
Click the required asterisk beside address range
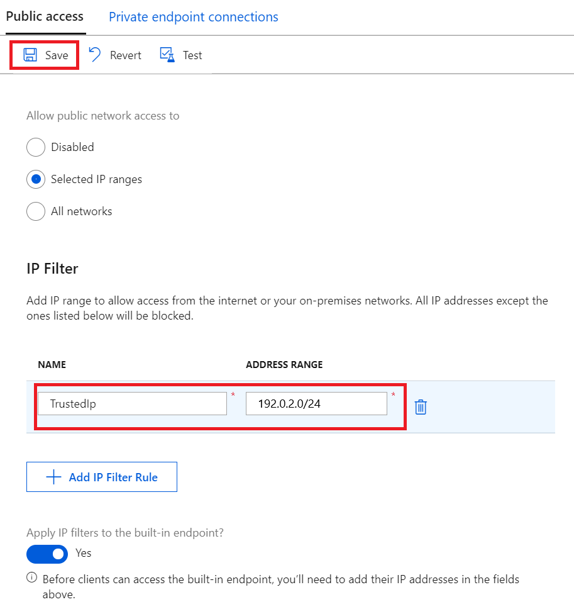click(393, 394)
